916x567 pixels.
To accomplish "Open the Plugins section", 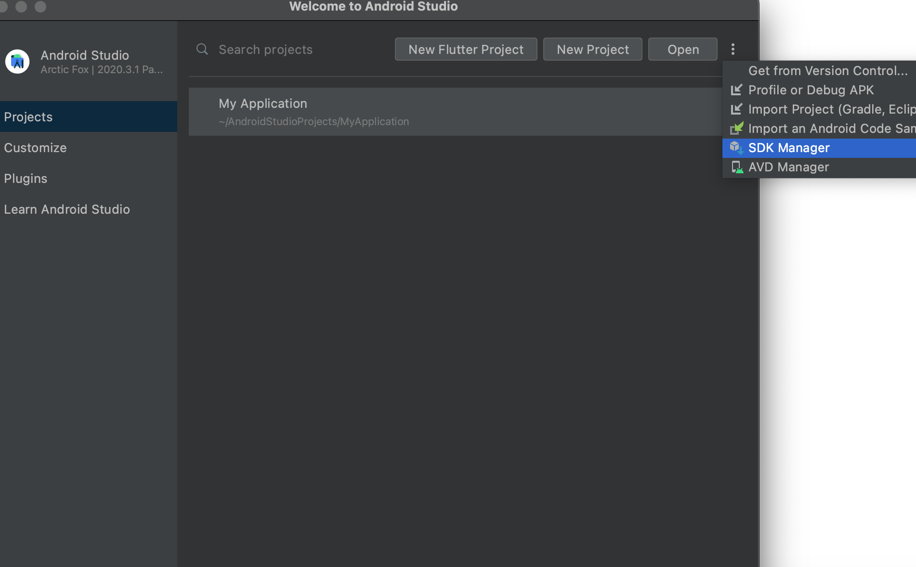I will click(89, 178).
